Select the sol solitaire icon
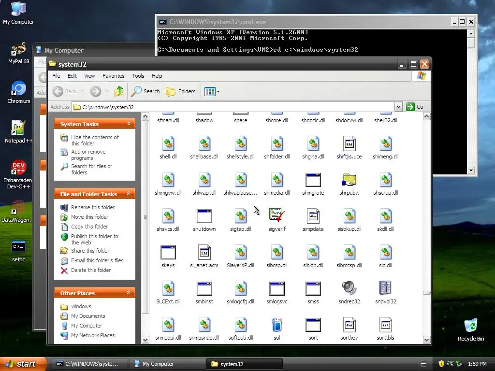The width and height of the screenshot is (495, 371). click(x=277, y=325)
